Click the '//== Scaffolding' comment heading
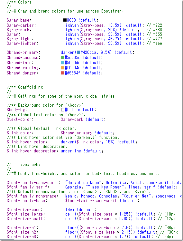Viewport: 183px width, 241px height. (x=25, y=87)
